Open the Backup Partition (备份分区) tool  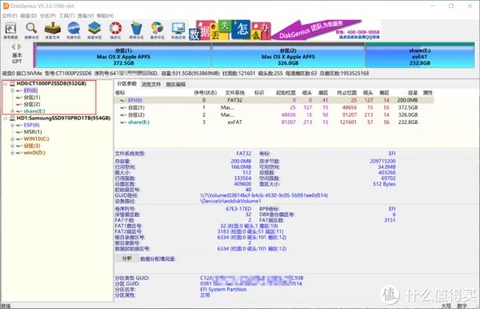(x=158, y=30)
